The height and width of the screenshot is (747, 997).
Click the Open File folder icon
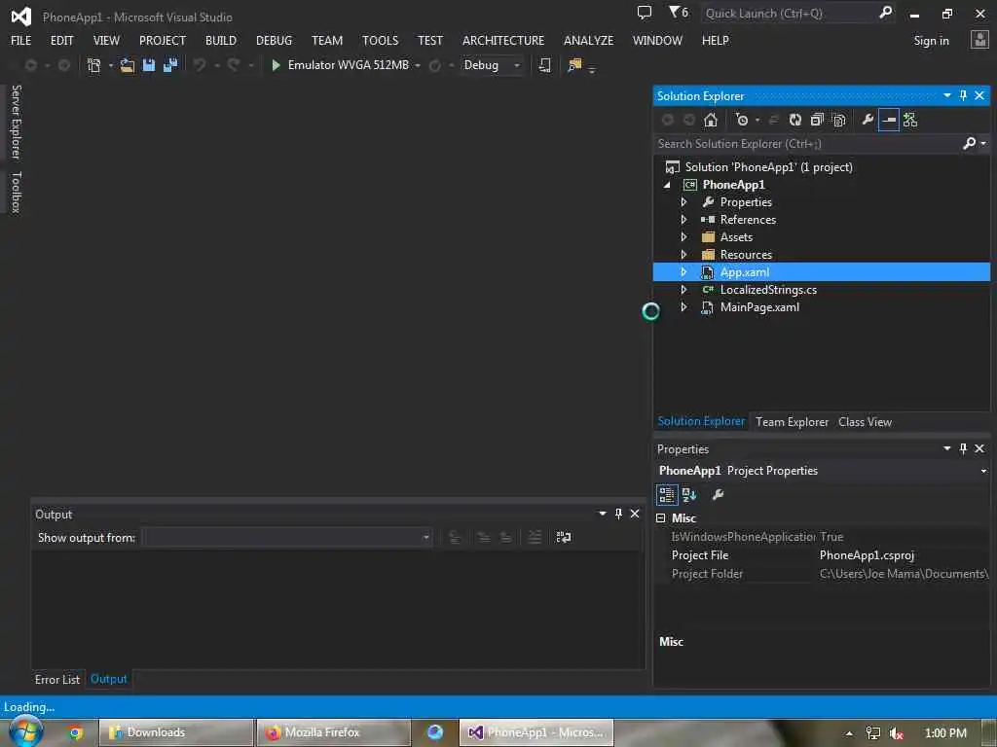pyautogui.click(x=128, y=65)
